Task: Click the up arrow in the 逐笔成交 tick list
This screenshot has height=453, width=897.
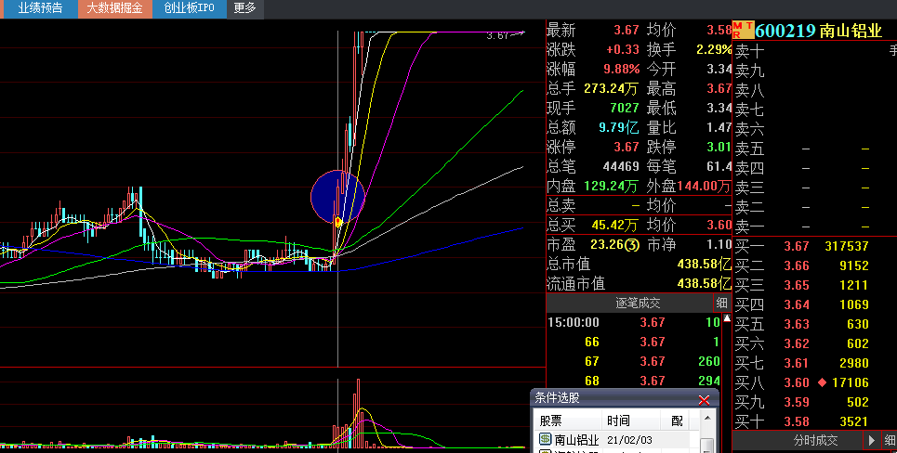Action: [x=727, y=318]
